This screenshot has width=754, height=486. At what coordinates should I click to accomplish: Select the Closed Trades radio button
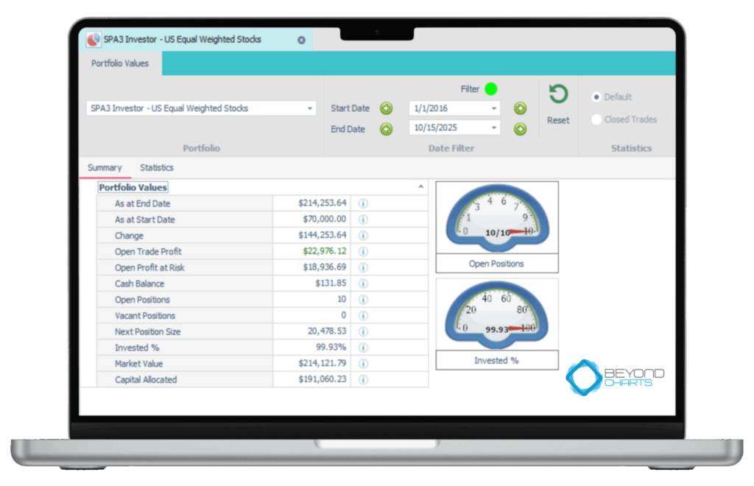[596, 119]
